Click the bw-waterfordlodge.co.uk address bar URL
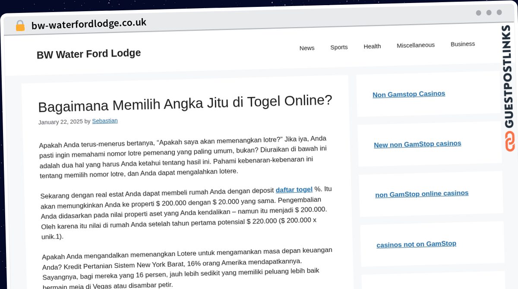 coord(89,24)
